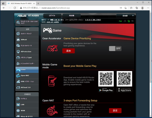Viewport: 152px width, 118px height.
Task: Open the LAN settings icon
Action: pyautogui.click(x=18, y=105)
